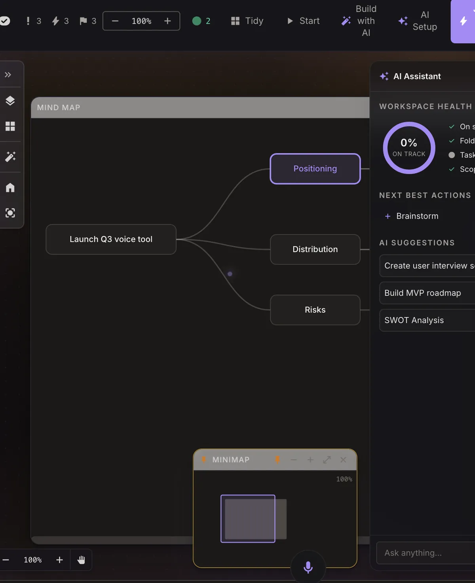This screenshot has height=583, width=475.
Task: Zoom in with the top toolbar plus button
Action: (x=167, y=21)
